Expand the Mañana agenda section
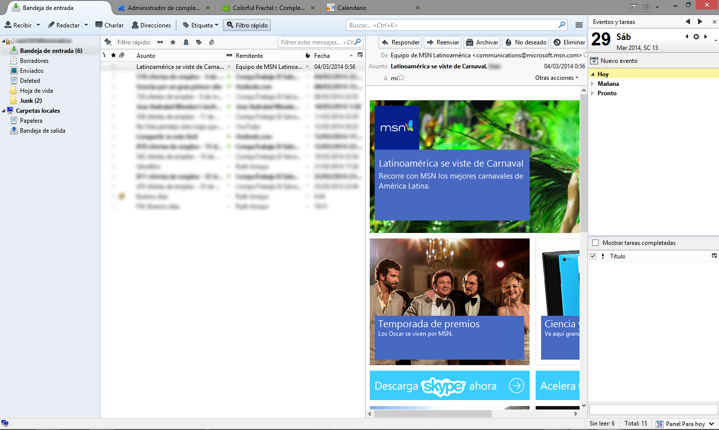 coord(593,84)
